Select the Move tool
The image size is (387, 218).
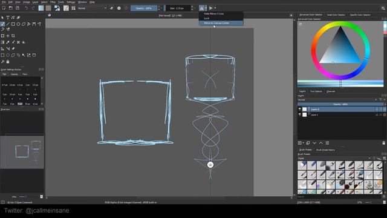coord(8,36)
